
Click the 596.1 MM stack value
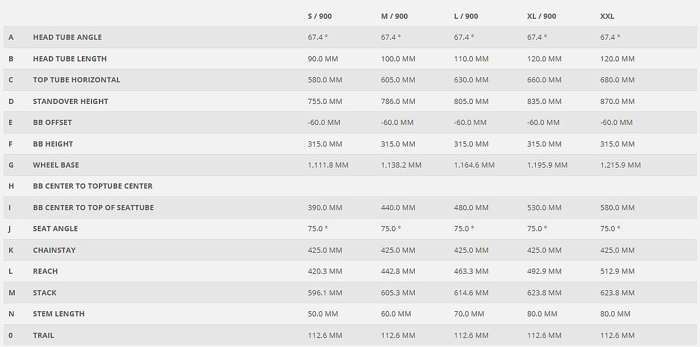324,292
